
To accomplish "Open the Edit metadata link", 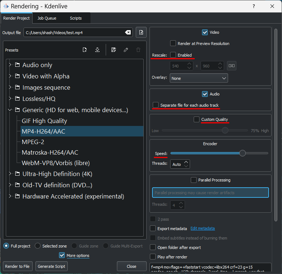I will click(x=202, y=229).
